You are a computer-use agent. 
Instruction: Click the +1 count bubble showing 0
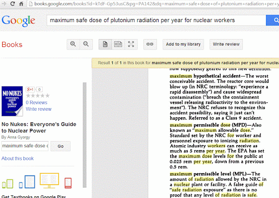click(x=39, y=89)
